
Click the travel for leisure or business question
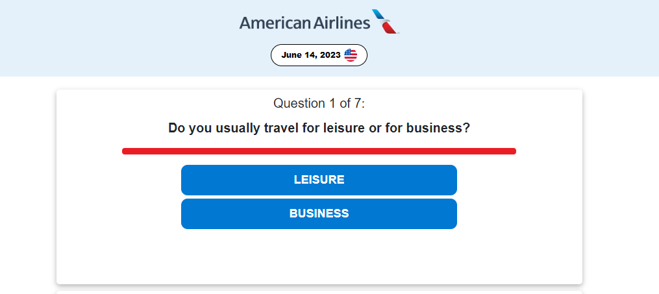319,128
